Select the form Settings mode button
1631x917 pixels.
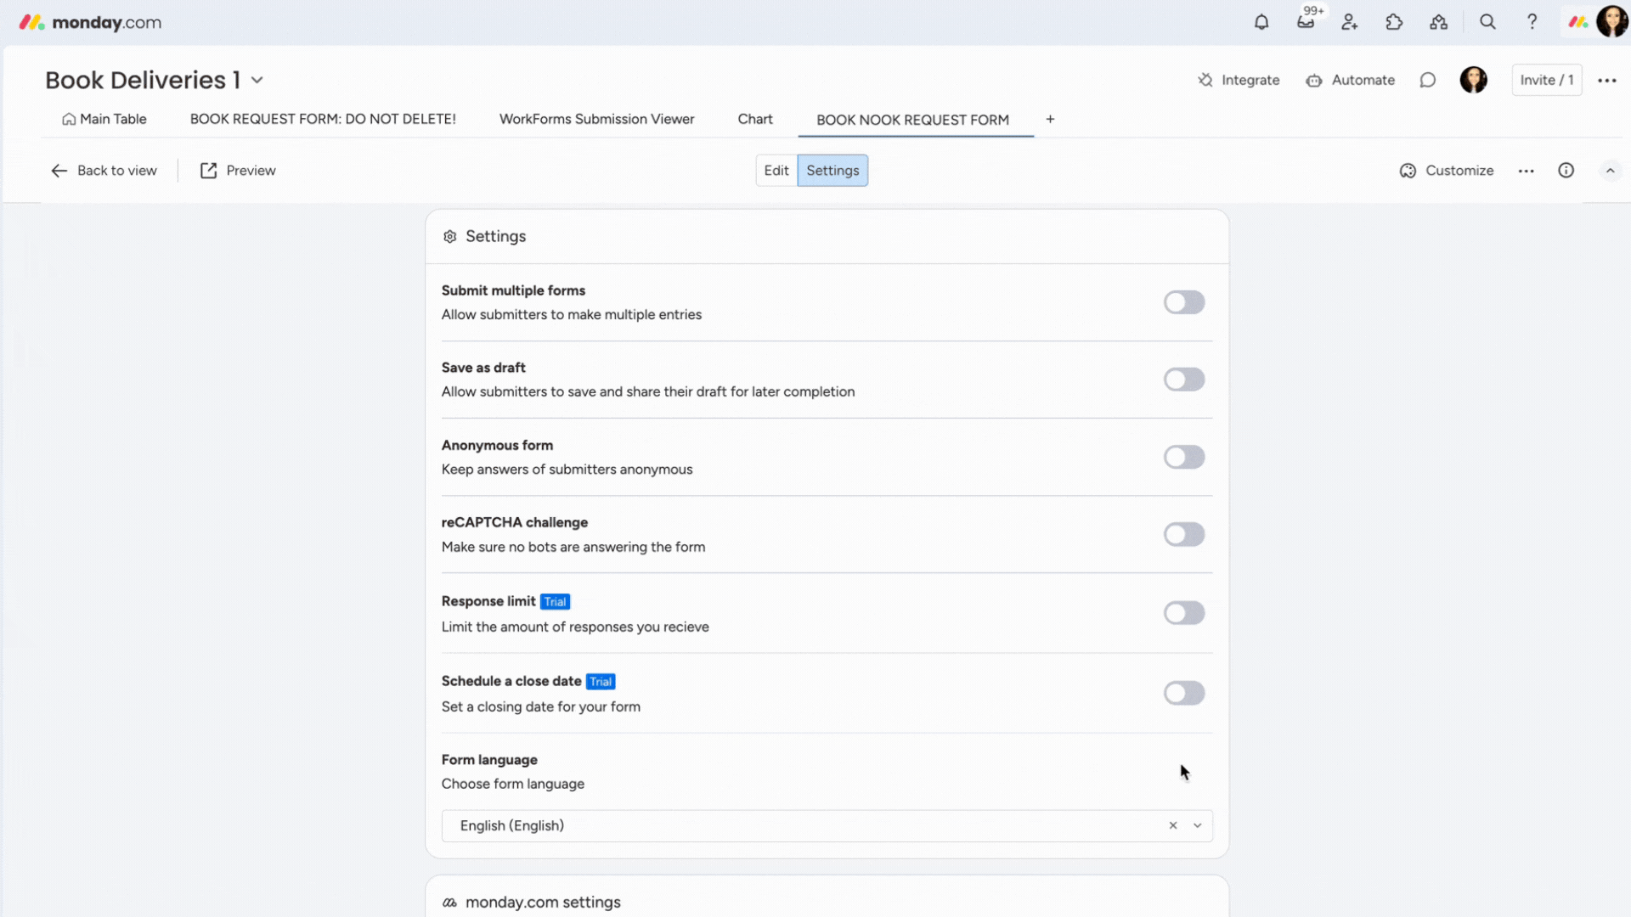coord(832,171)
